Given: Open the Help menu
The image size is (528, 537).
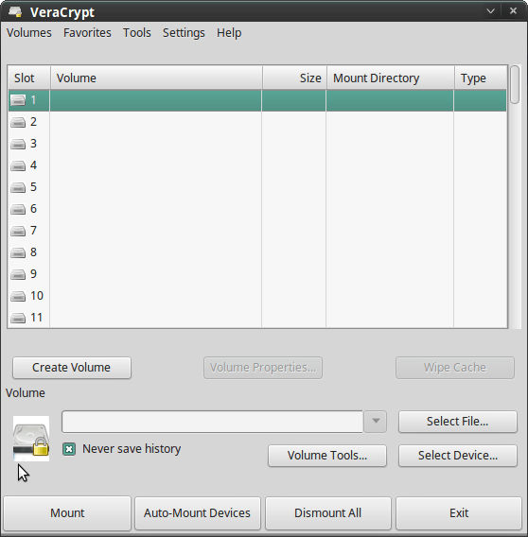Looking at the screenshot, I should (x=229, y=33).
